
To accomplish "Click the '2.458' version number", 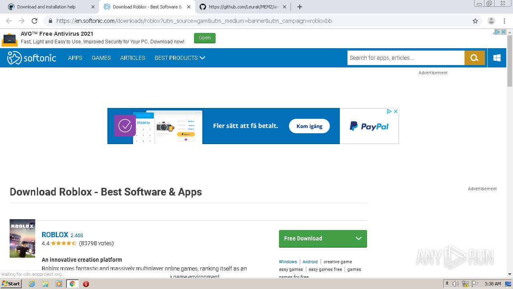I will tap(77, 236).
